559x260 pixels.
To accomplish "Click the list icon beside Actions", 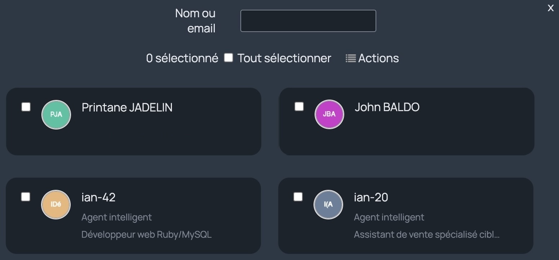I will click(x=351, y=58).
